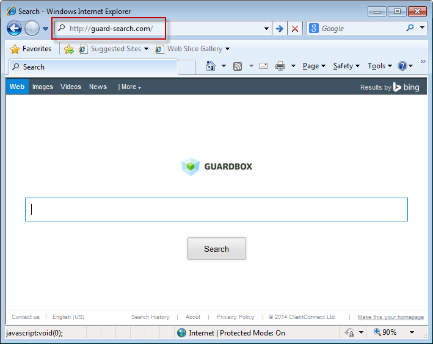Screen dimensions: 433x344
Task: Click the Privacy Policy footer link
Action: (x=235, y=317)
